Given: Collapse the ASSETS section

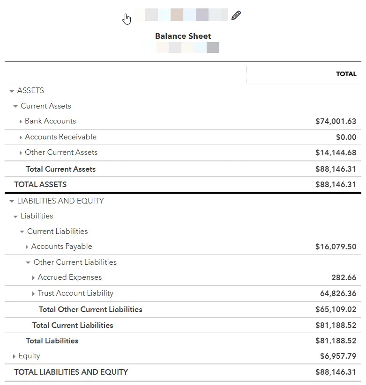Looking at the screenshot, I should [x=12, y=91].
